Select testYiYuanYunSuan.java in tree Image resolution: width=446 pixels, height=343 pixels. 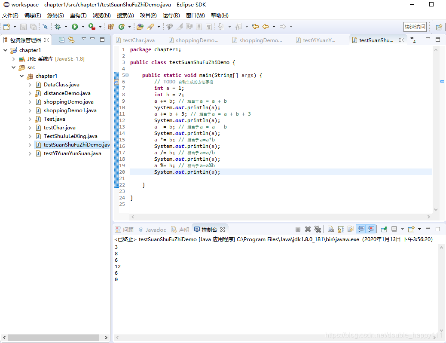[x=72, y=153]
